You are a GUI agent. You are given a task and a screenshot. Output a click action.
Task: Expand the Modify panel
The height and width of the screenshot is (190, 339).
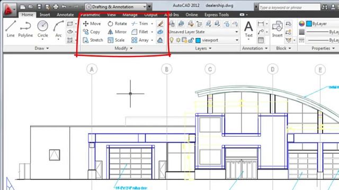point(123,48)
